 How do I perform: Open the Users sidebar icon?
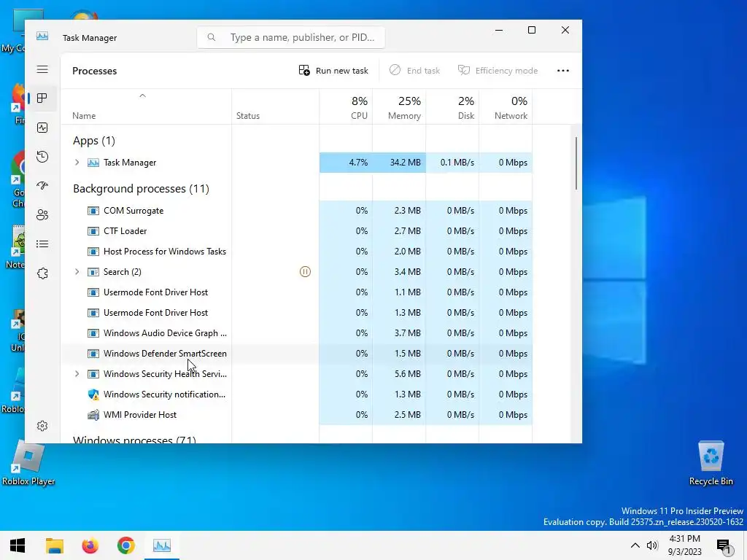(x=42, y=215)
